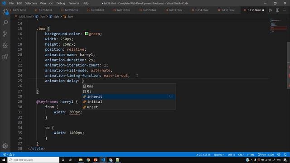Click the unsaved dot on tut36.html tab
Viewport: 290px width, 163px height.
(x=263, y=10)
